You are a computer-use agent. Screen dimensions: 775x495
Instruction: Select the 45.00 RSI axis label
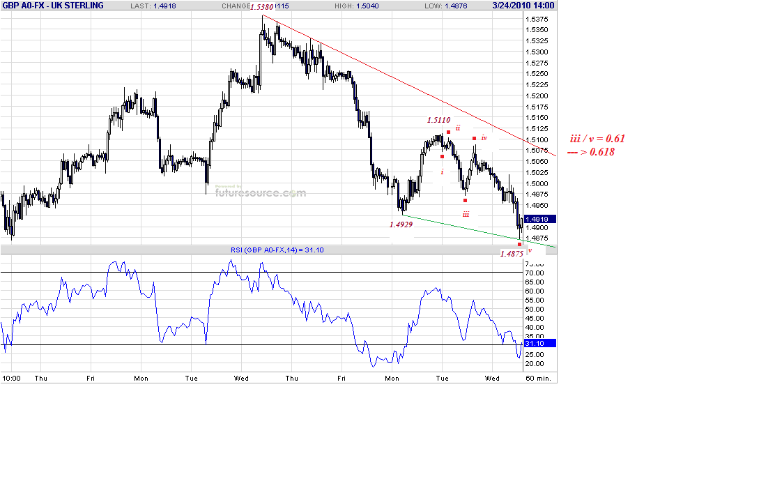tap(535, 319)
